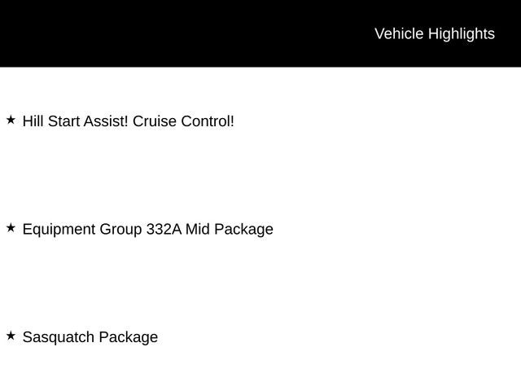The image size is (521, 391).
Task: Click the word "Equipment" in the second highlight
Action: click(x=59, y=229)
